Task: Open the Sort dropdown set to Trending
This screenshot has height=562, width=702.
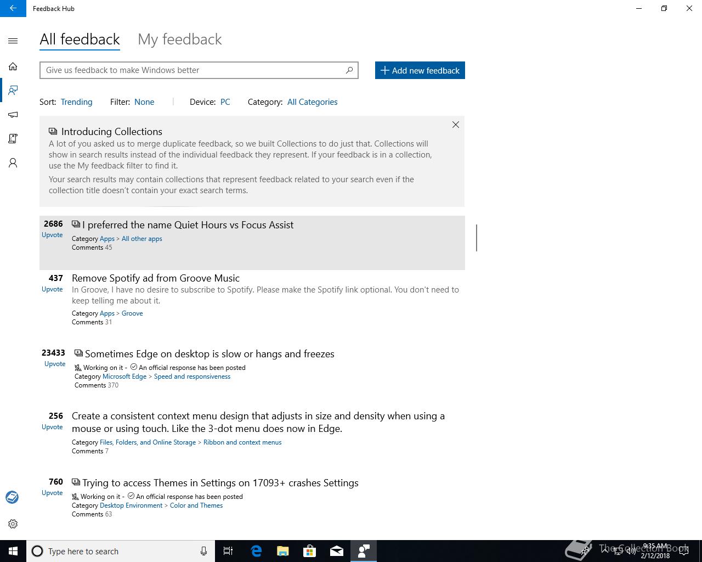Action: 76,102
